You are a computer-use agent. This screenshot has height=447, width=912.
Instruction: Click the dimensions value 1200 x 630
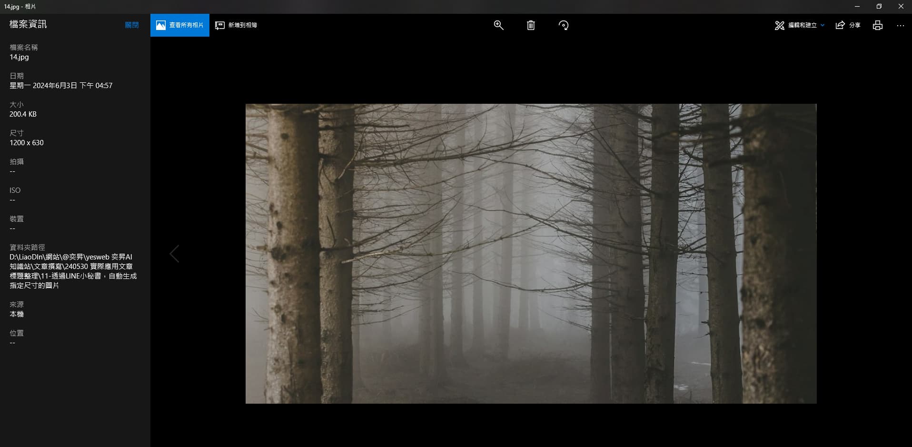27,143
